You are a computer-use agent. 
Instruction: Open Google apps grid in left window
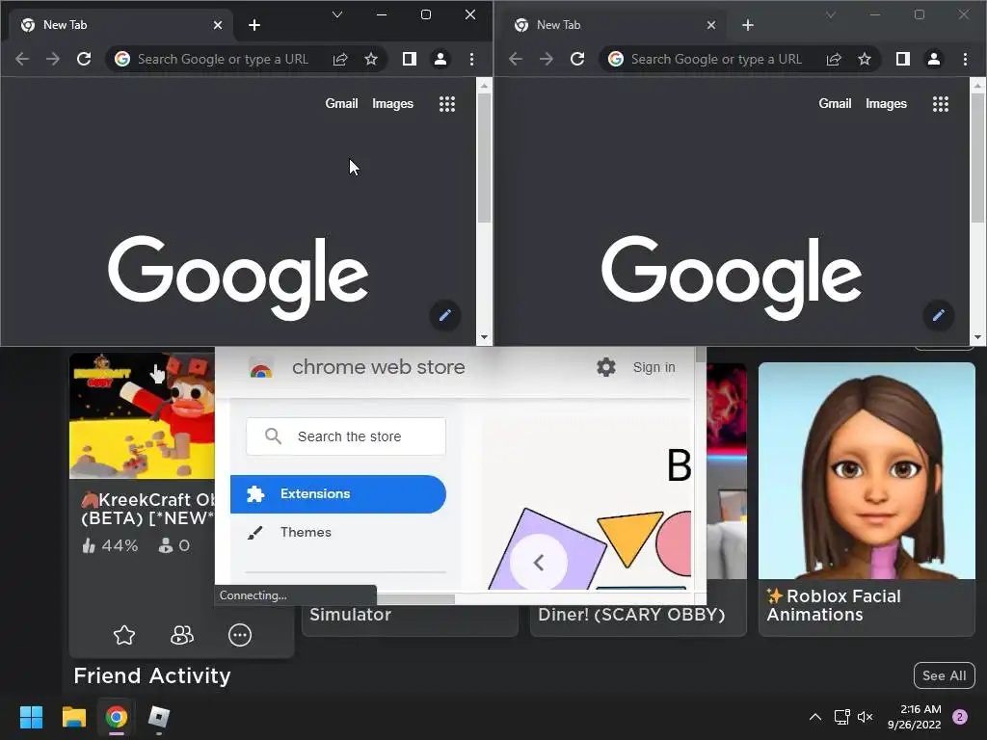click(447, 104)
